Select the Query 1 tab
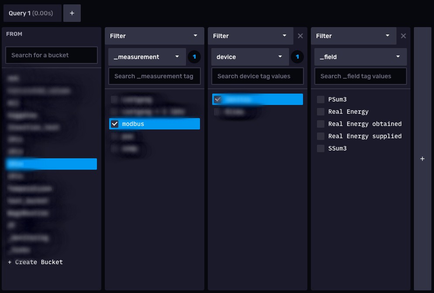 point(32,13)
